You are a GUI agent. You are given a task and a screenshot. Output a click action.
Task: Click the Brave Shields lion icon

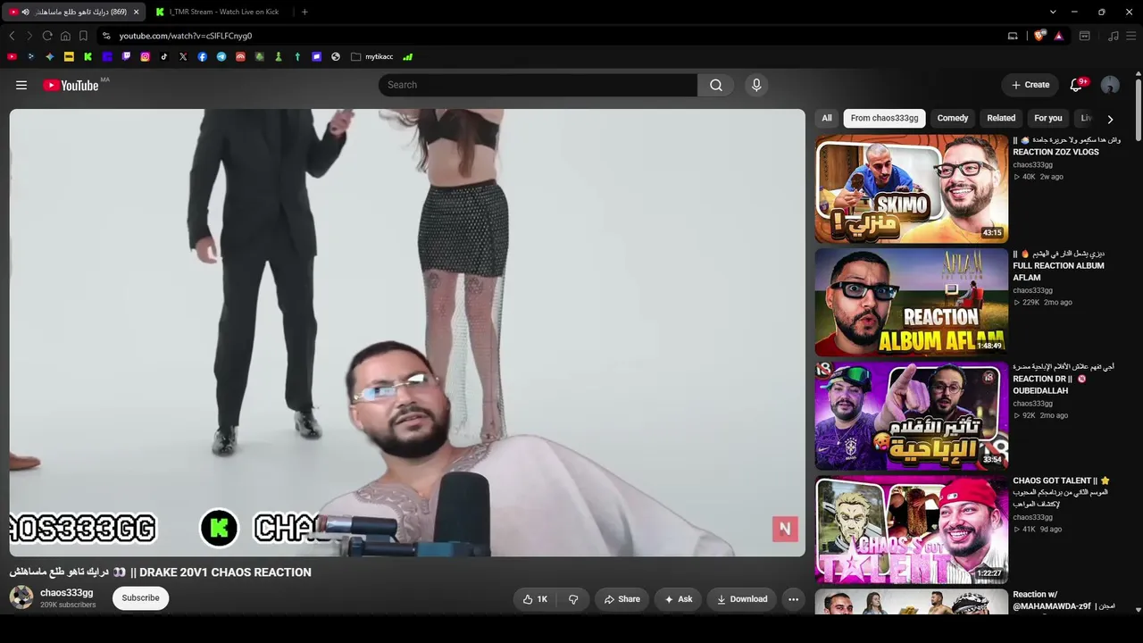tap(1039, 36)
